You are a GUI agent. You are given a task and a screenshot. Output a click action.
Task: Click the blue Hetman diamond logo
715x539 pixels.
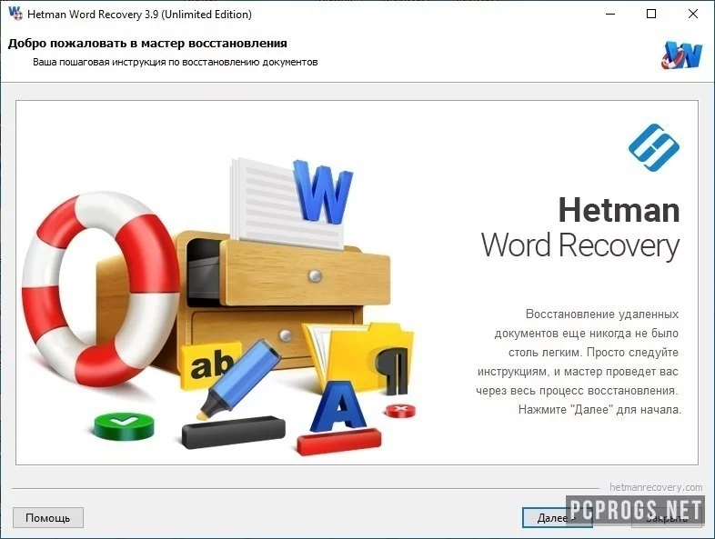(x=654, y=147)
